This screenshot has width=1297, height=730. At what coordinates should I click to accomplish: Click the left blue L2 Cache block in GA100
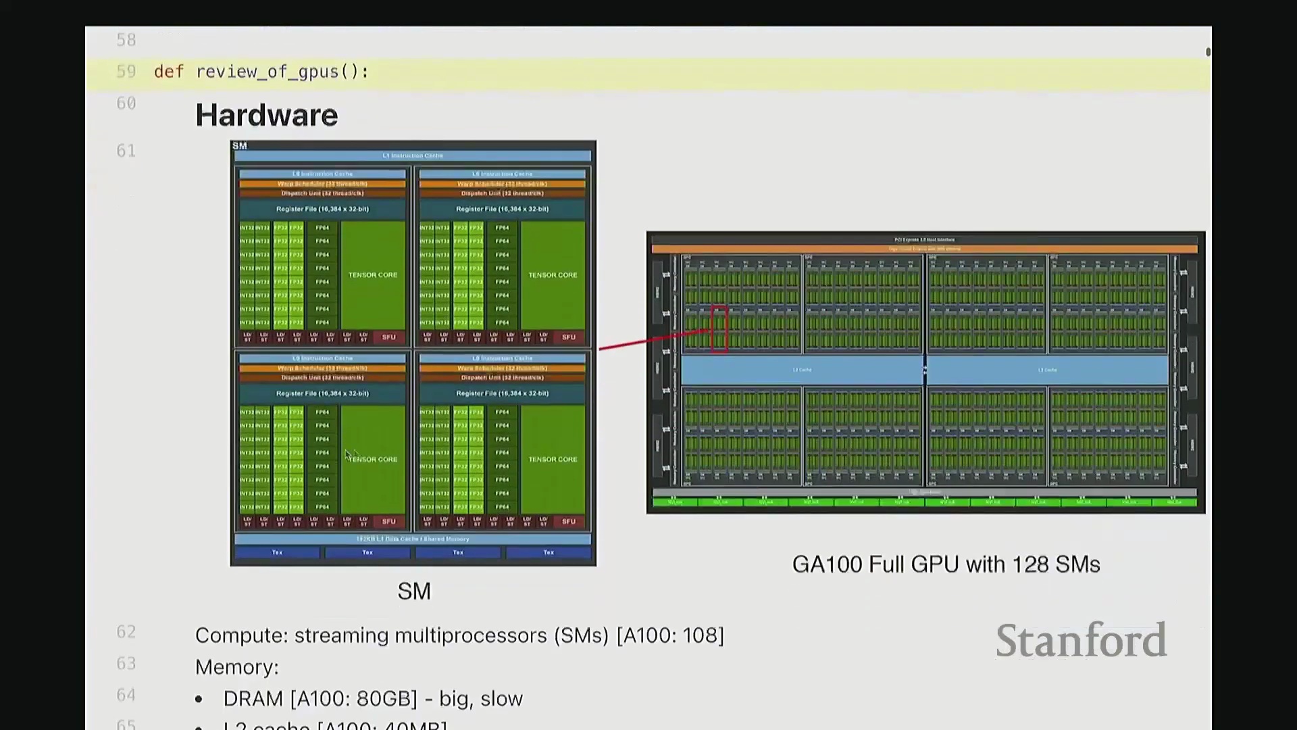pyautogui.click(x=802, y=370)
